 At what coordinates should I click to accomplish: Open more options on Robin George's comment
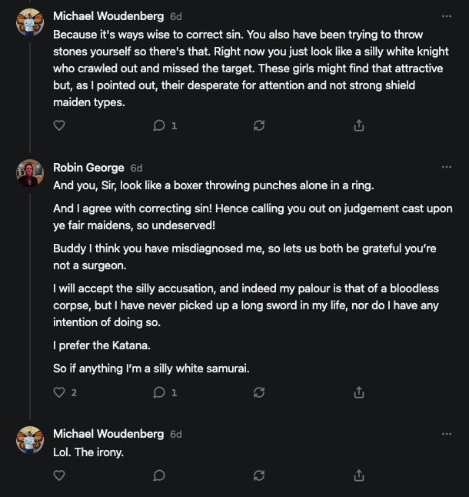click(447, 167)
